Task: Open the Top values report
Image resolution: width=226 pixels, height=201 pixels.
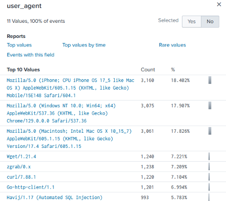Action: (x=19, y=45)
